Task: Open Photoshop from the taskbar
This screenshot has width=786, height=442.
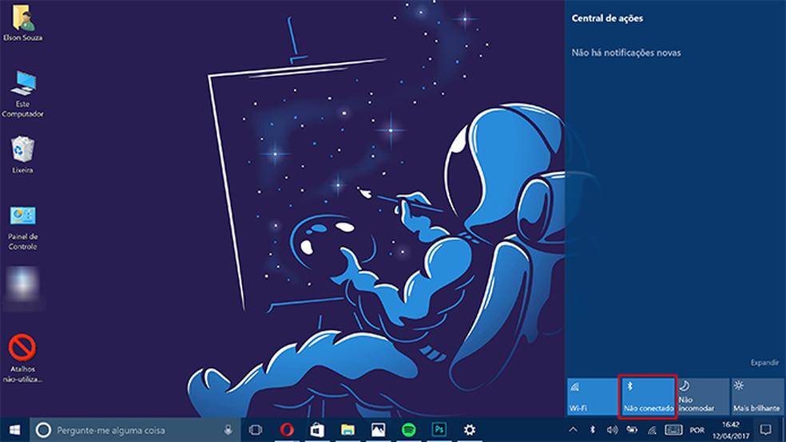Action: [x=439, y=430]
